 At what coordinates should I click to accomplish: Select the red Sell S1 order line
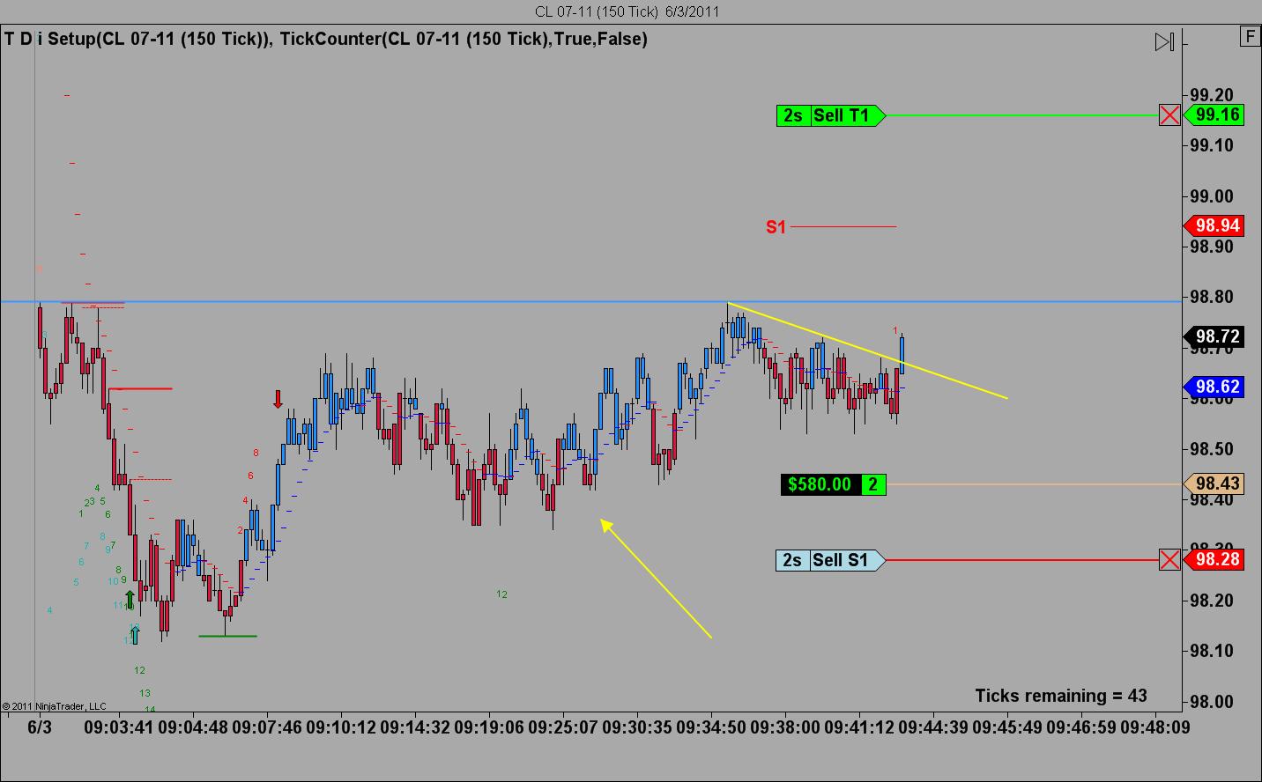tap(1021, 560)
